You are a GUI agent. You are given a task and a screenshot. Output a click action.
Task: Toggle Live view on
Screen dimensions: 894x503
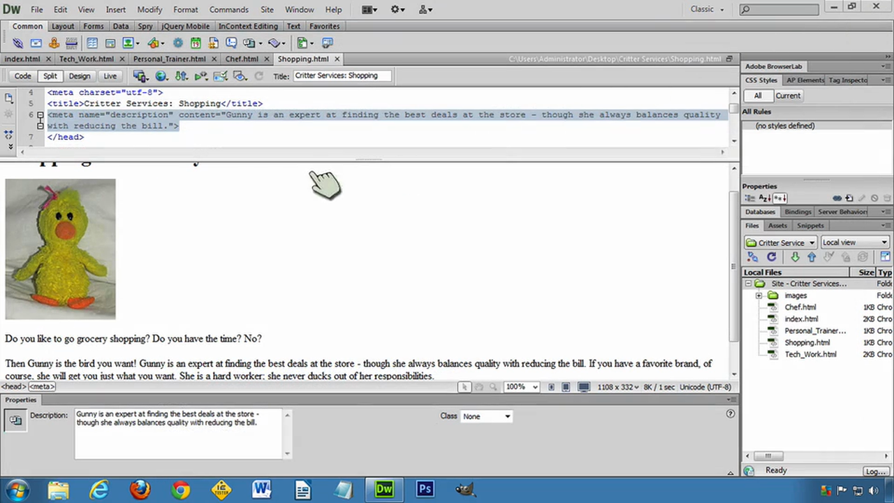[110, 76]
